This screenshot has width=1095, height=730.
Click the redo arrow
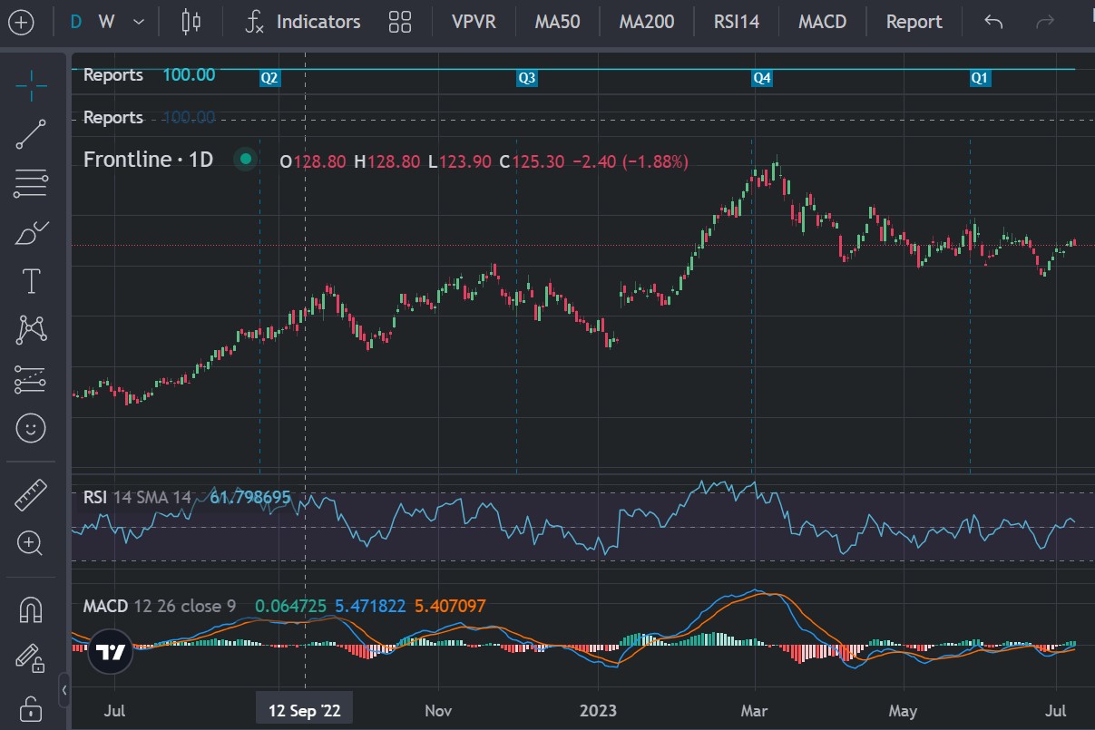(x=1045, y=22)
